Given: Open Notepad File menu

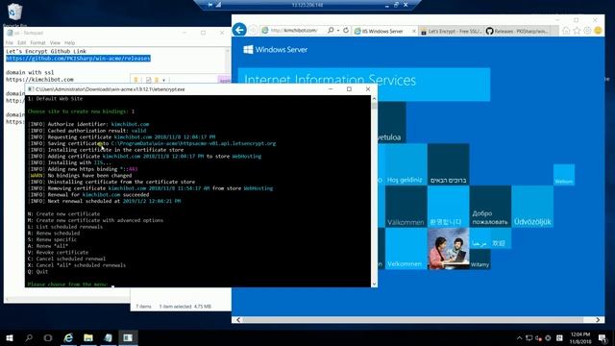Looking at the screenshot, I should click(10, 42).
